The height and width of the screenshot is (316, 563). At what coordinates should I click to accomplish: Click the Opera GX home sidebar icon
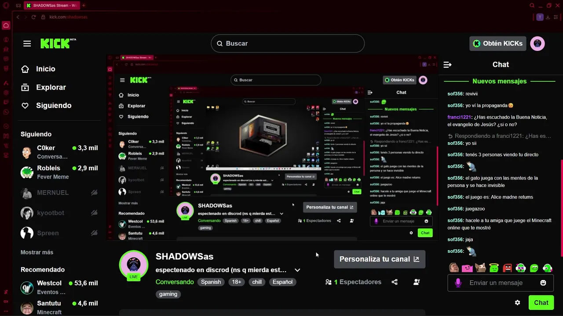click(6, 25)
